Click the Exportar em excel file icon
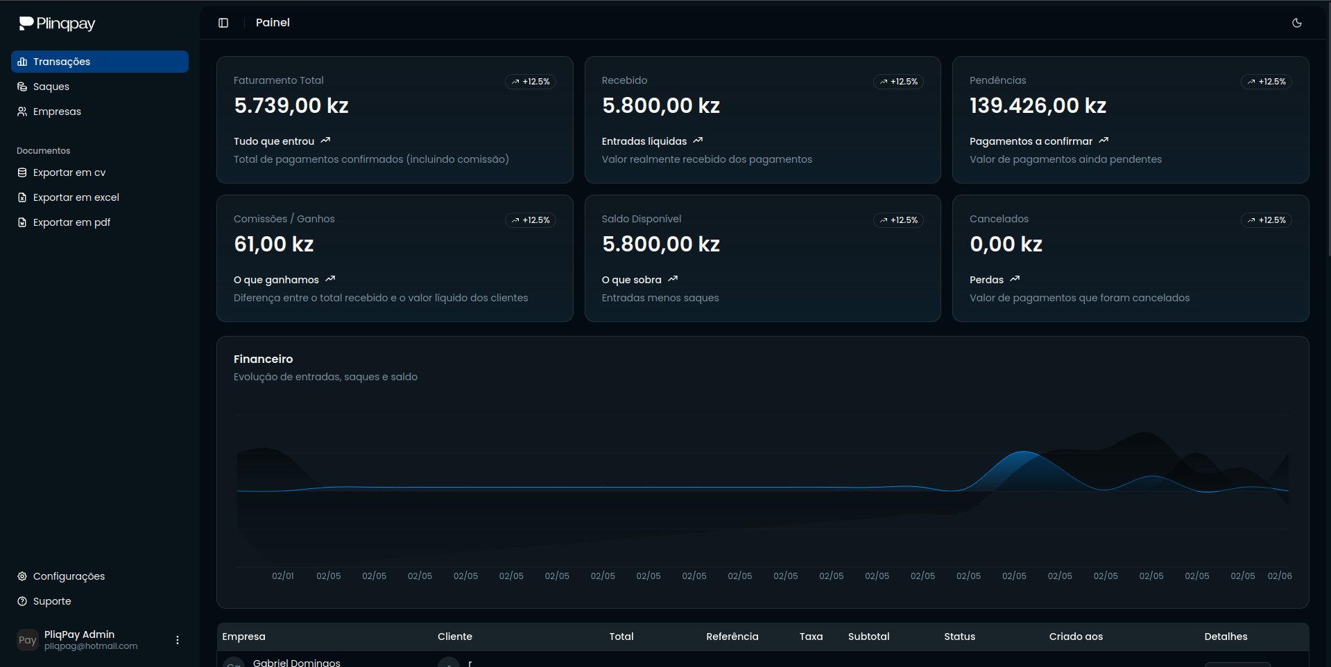The height and width of the screenshot is (667, 1331). (x=22, y=197)
